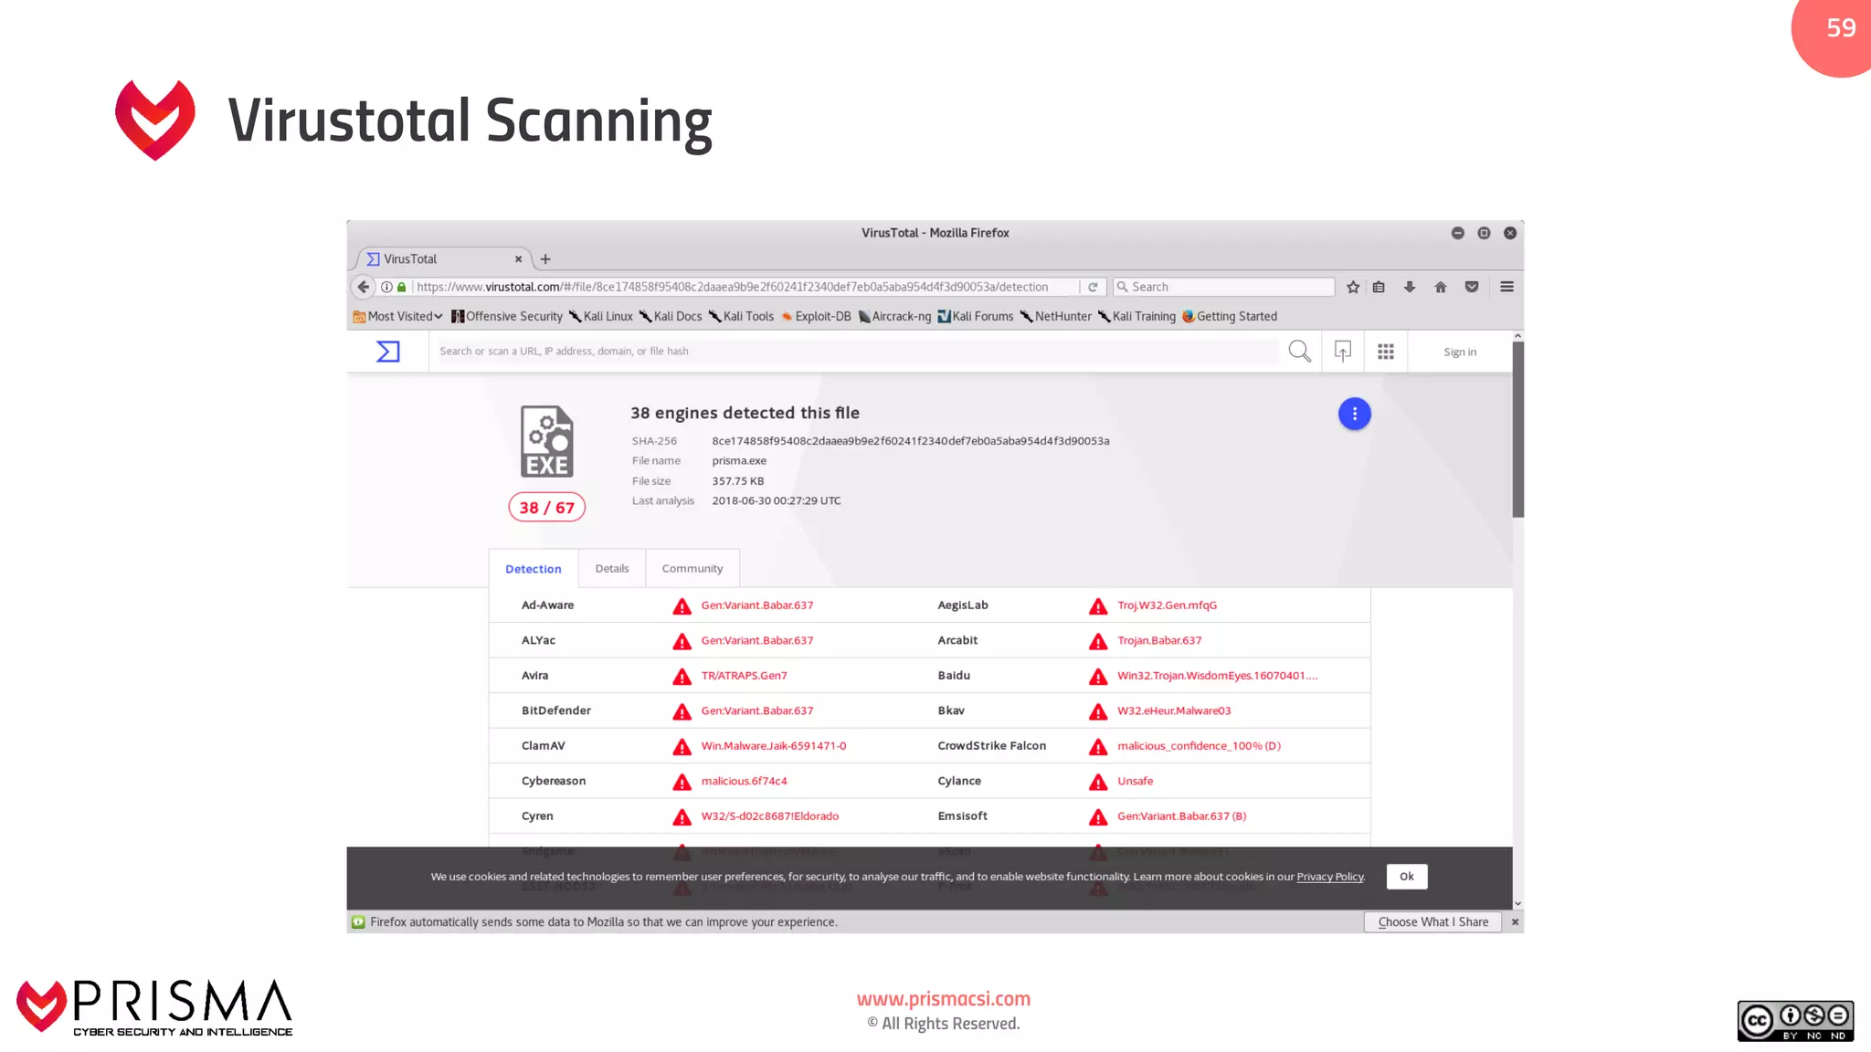Click the Choose What I Share button
This screenshot has width=1871, height=1052.
(x=1433, y=922)
